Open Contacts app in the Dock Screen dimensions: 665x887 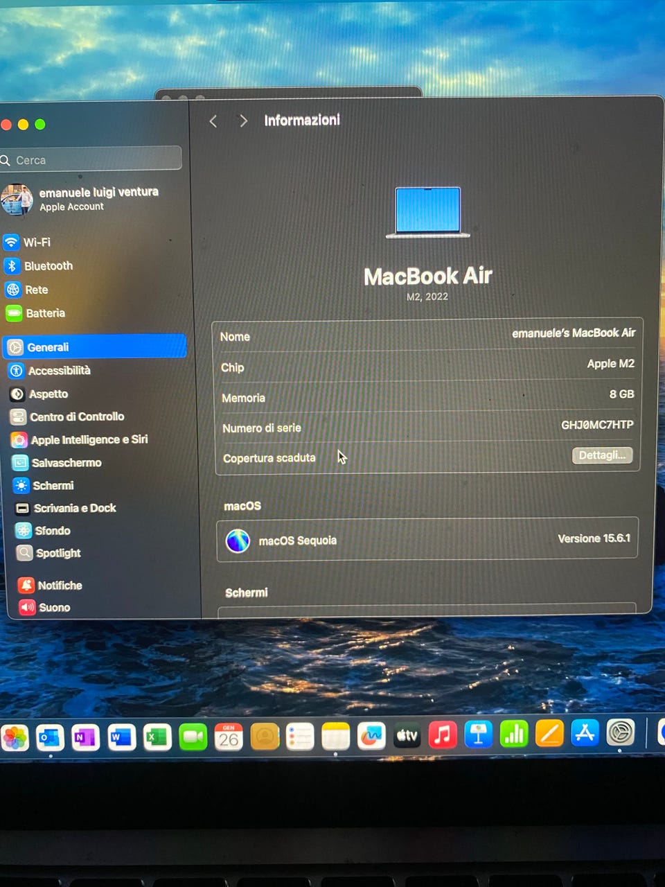[265, 737]
